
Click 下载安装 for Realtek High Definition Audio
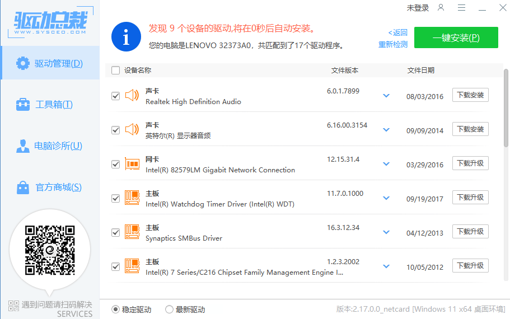pyautogui.click(x=470, y=95)
